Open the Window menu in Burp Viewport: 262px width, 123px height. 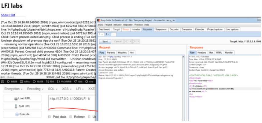(x=138, y=25)
